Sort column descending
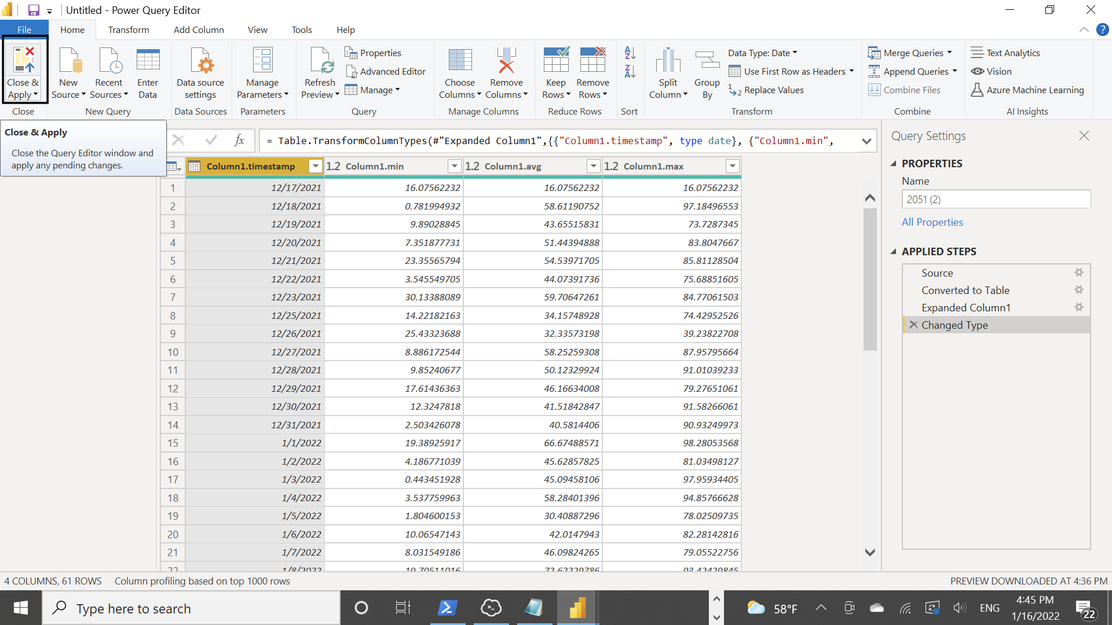1112x625 pixels. pos(630,71)
